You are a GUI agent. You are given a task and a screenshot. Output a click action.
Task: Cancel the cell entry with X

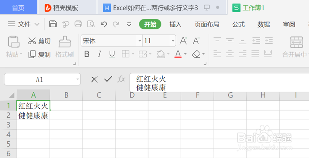pos(95,79)
